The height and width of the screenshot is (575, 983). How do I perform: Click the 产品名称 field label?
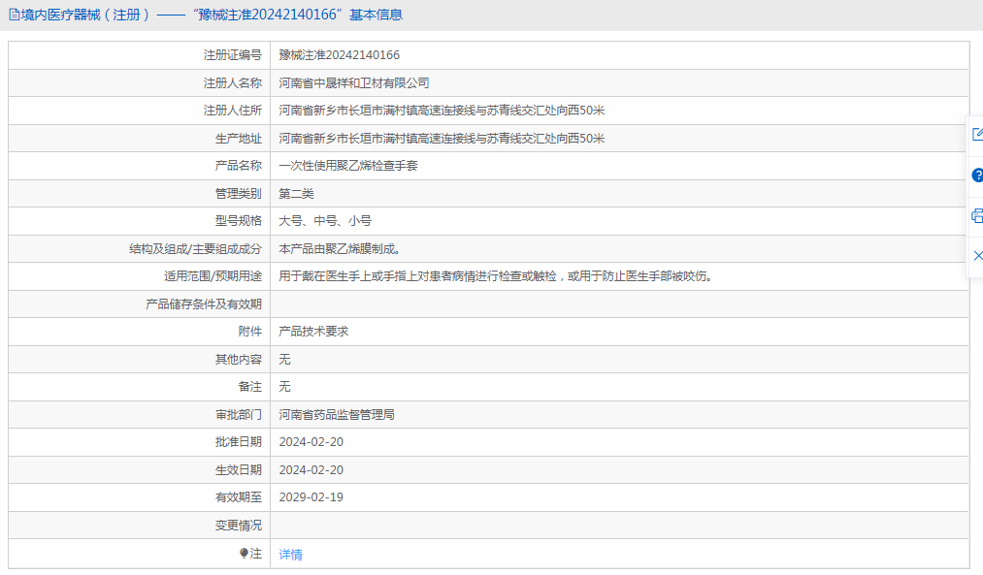click(238, 166)
